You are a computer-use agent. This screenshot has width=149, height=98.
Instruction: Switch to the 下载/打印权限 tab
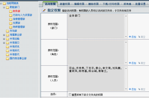click(x=111, y=4)
